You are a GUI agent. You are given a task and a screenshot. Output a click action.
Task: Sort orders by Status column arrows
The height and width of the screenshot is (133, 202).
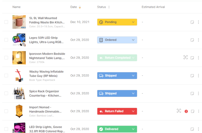pos(109,7)
